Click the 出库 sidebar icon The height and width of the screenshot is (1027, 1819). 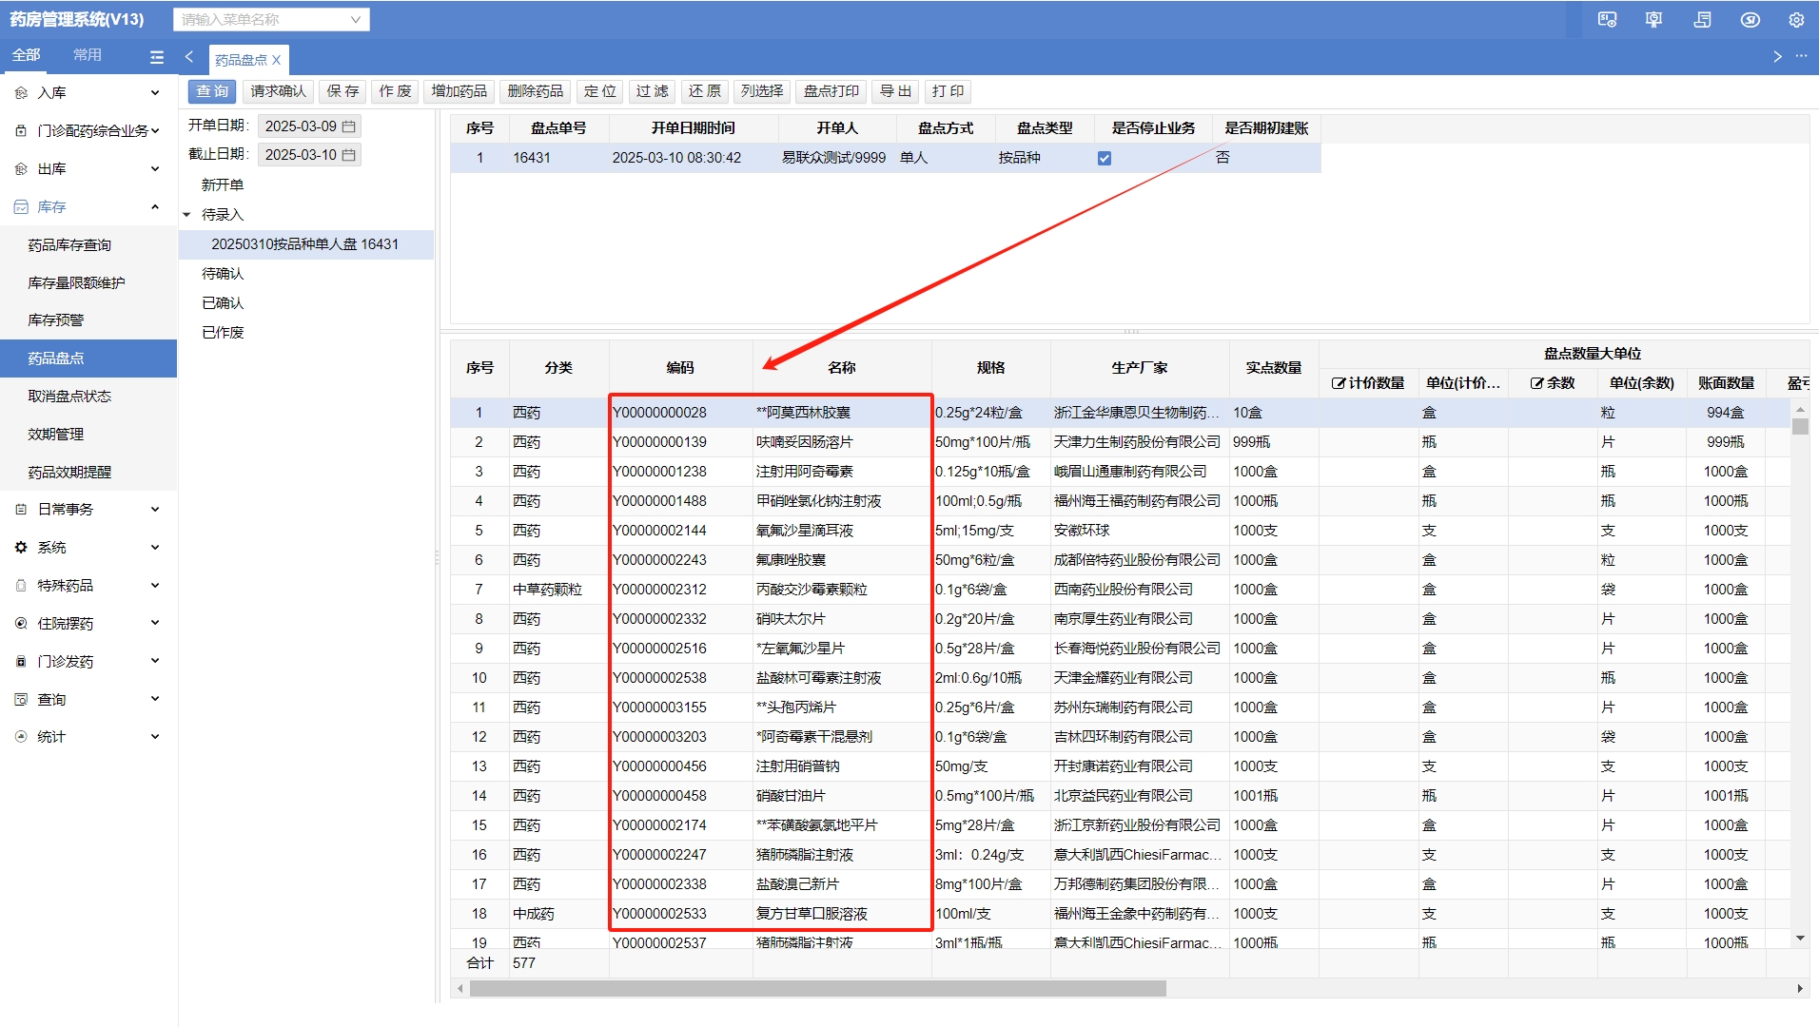click(x=21, y=169)
